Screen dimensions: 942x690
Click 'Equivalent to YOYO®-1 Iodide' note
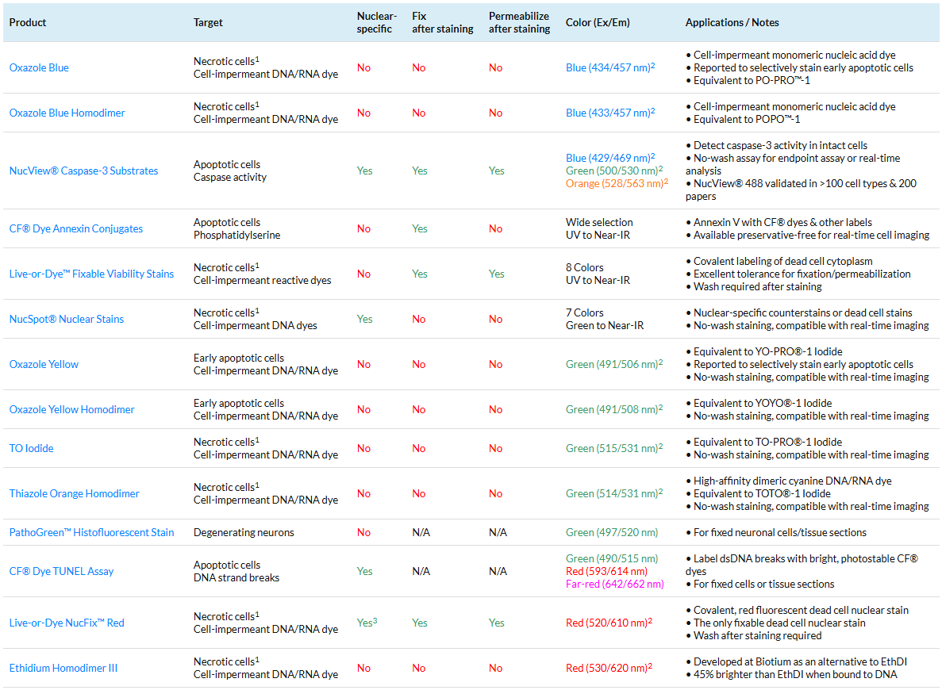pos(763,404)
